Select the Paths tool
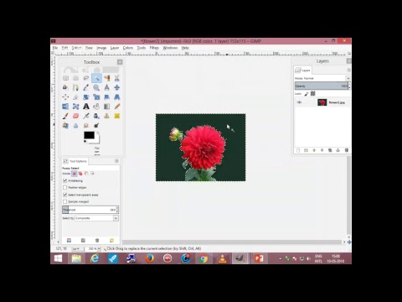The height and width of the screenshot is (302, 402). coord(75,87)
